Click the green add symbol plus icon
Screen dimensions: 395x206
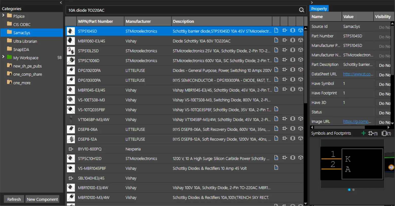363,133
